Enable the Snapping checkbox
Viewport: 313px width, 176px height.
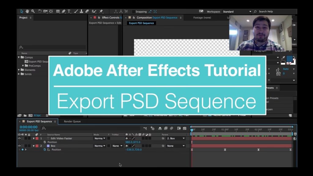tap(134, 12)
